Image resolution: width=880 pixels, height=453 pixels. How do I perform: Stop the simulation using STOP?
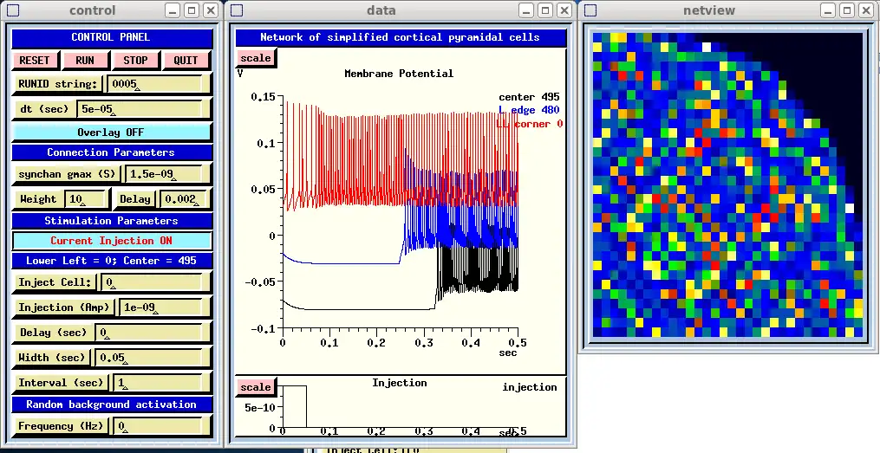135,60
